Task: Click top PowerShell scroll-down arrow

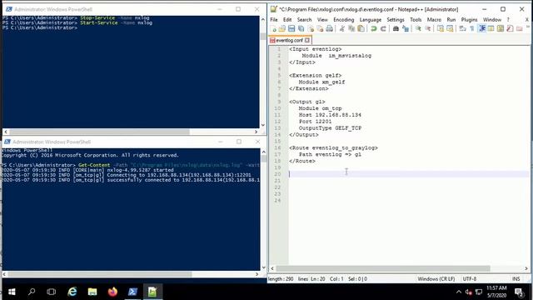Action: (263, 125)
